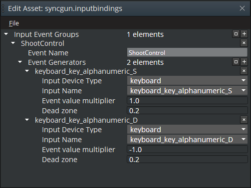Screen dimensions: 251x188
Task: Edit Dead zone field of D key generator
Action: (x=187, y=160)
